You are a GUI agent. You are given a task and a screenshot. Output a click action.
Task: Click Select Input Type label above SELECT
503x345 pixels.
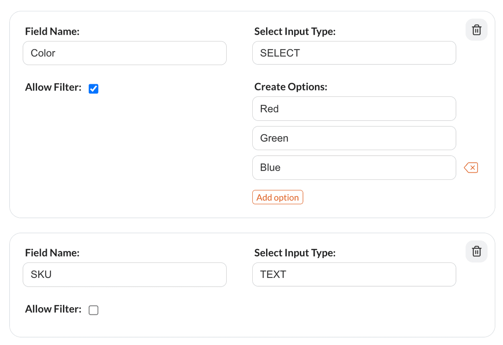(295, 31)
